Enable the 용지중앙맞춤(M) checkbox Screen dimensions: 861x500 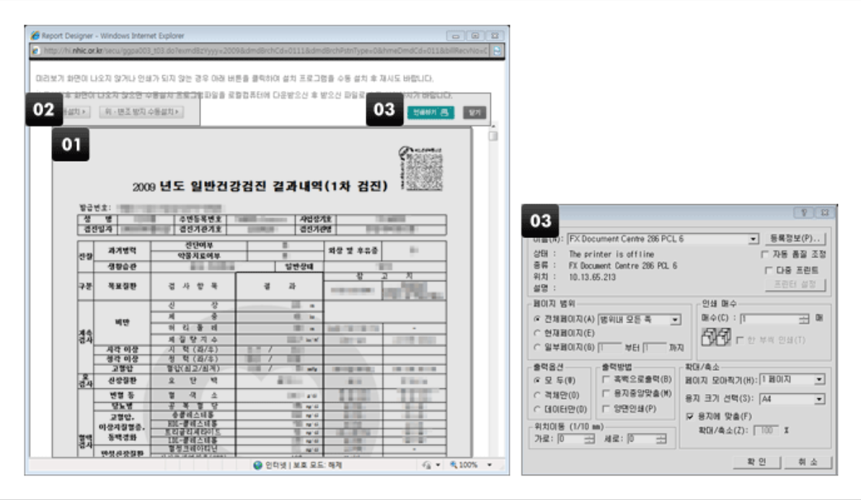tap(606, 393)
